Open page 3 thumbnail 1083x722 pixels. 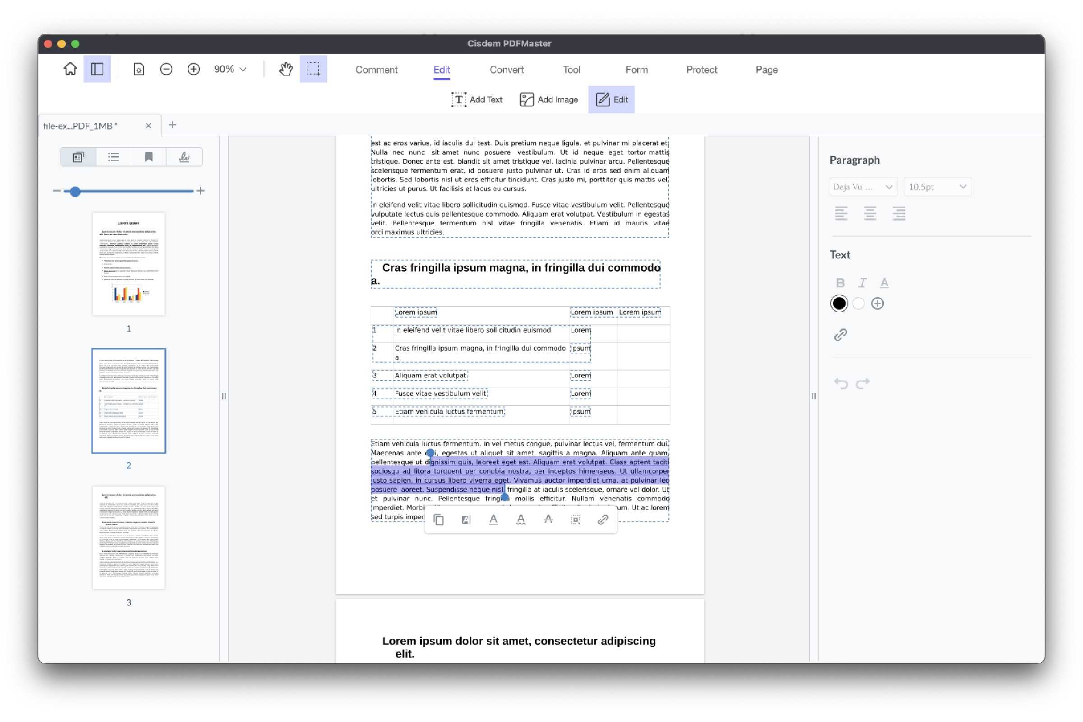point(129,537)
